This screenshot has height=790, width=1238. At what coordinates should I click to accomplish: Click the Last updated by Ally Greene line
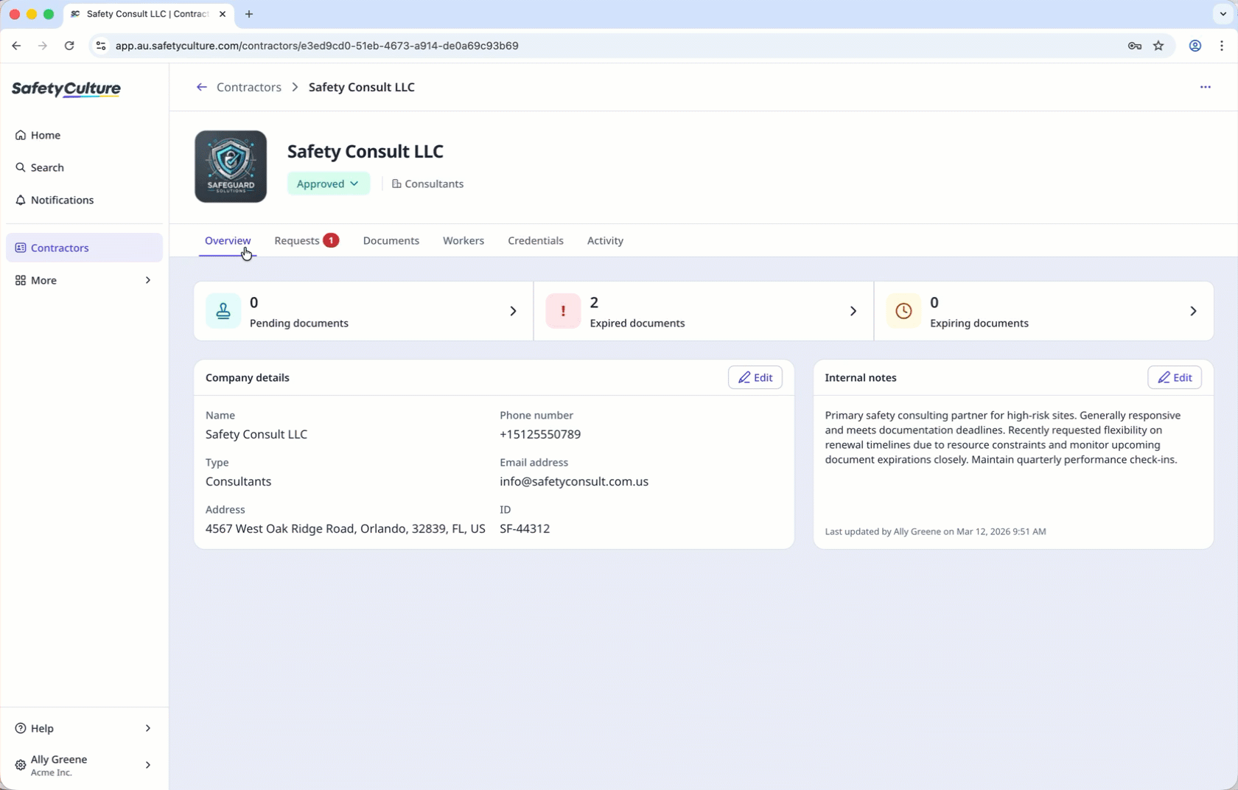click(x=935, y=531)
